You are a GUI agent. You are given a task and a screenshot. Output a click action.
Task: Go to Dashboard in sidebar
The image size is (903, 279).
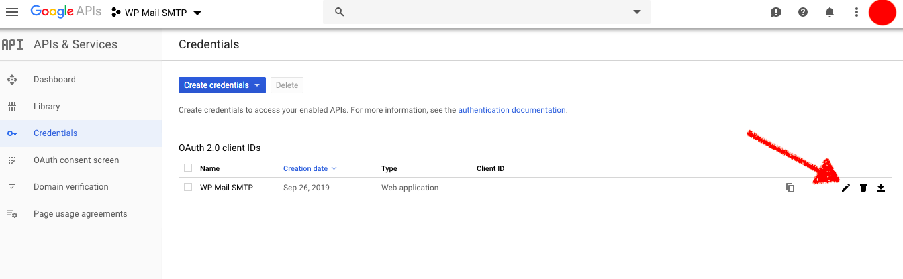(54, 79)
